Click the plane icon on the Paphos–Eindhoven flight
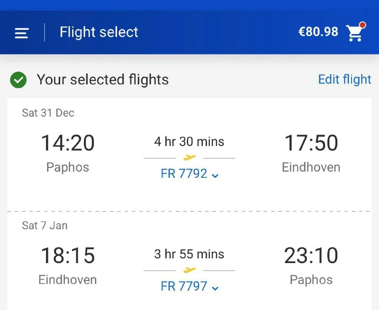The width and height of the screenshot is (379, 310). tap(189, 157)
